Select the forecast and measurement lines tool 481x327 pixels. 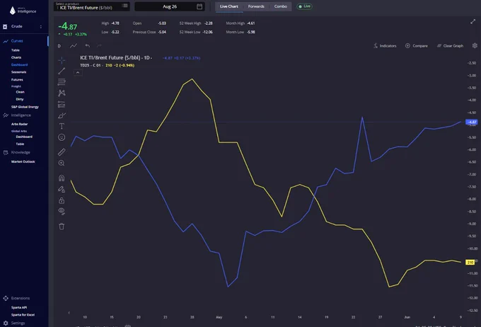pos(62,104)
